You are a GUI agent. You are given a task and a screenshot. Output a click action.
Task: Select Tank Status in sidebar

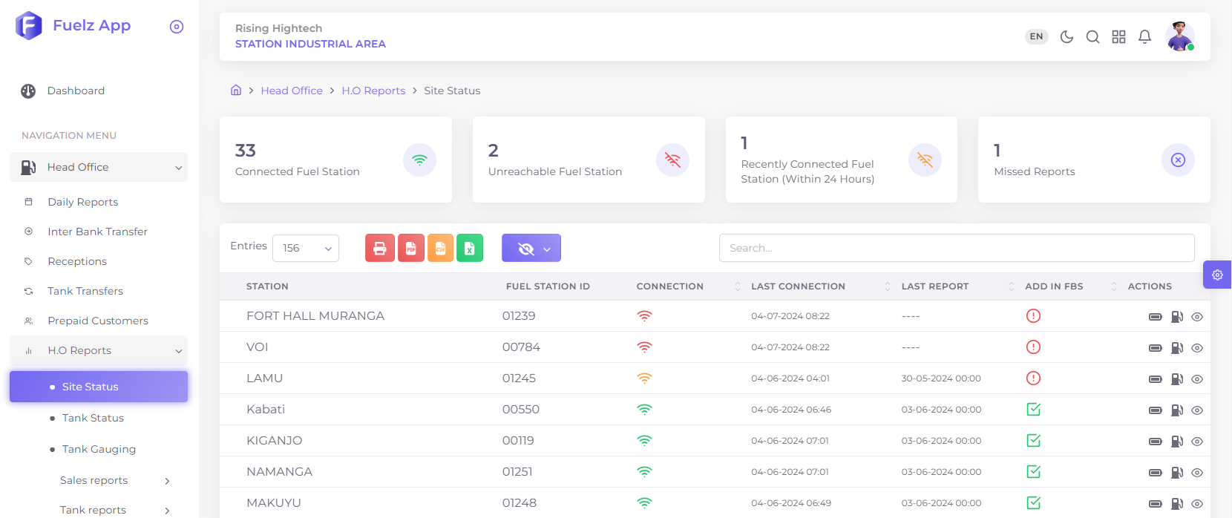click(x=93, y=418)
